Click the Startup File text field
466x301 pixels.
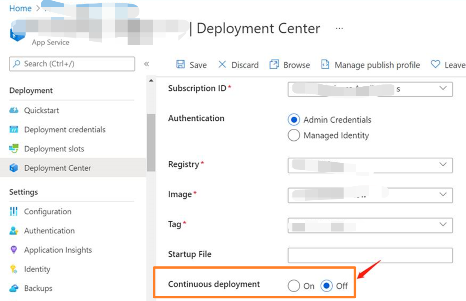tap(370, 255)
